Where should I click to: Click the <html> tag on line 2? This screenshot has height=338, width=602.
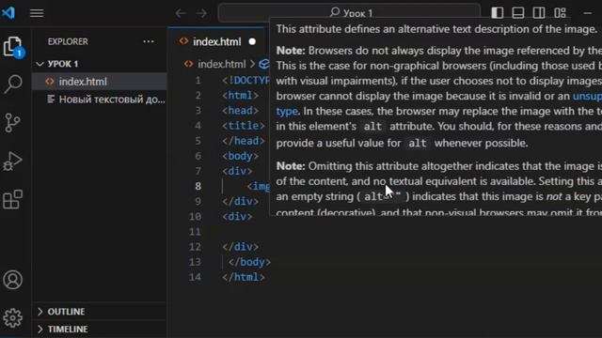point(241,95)
